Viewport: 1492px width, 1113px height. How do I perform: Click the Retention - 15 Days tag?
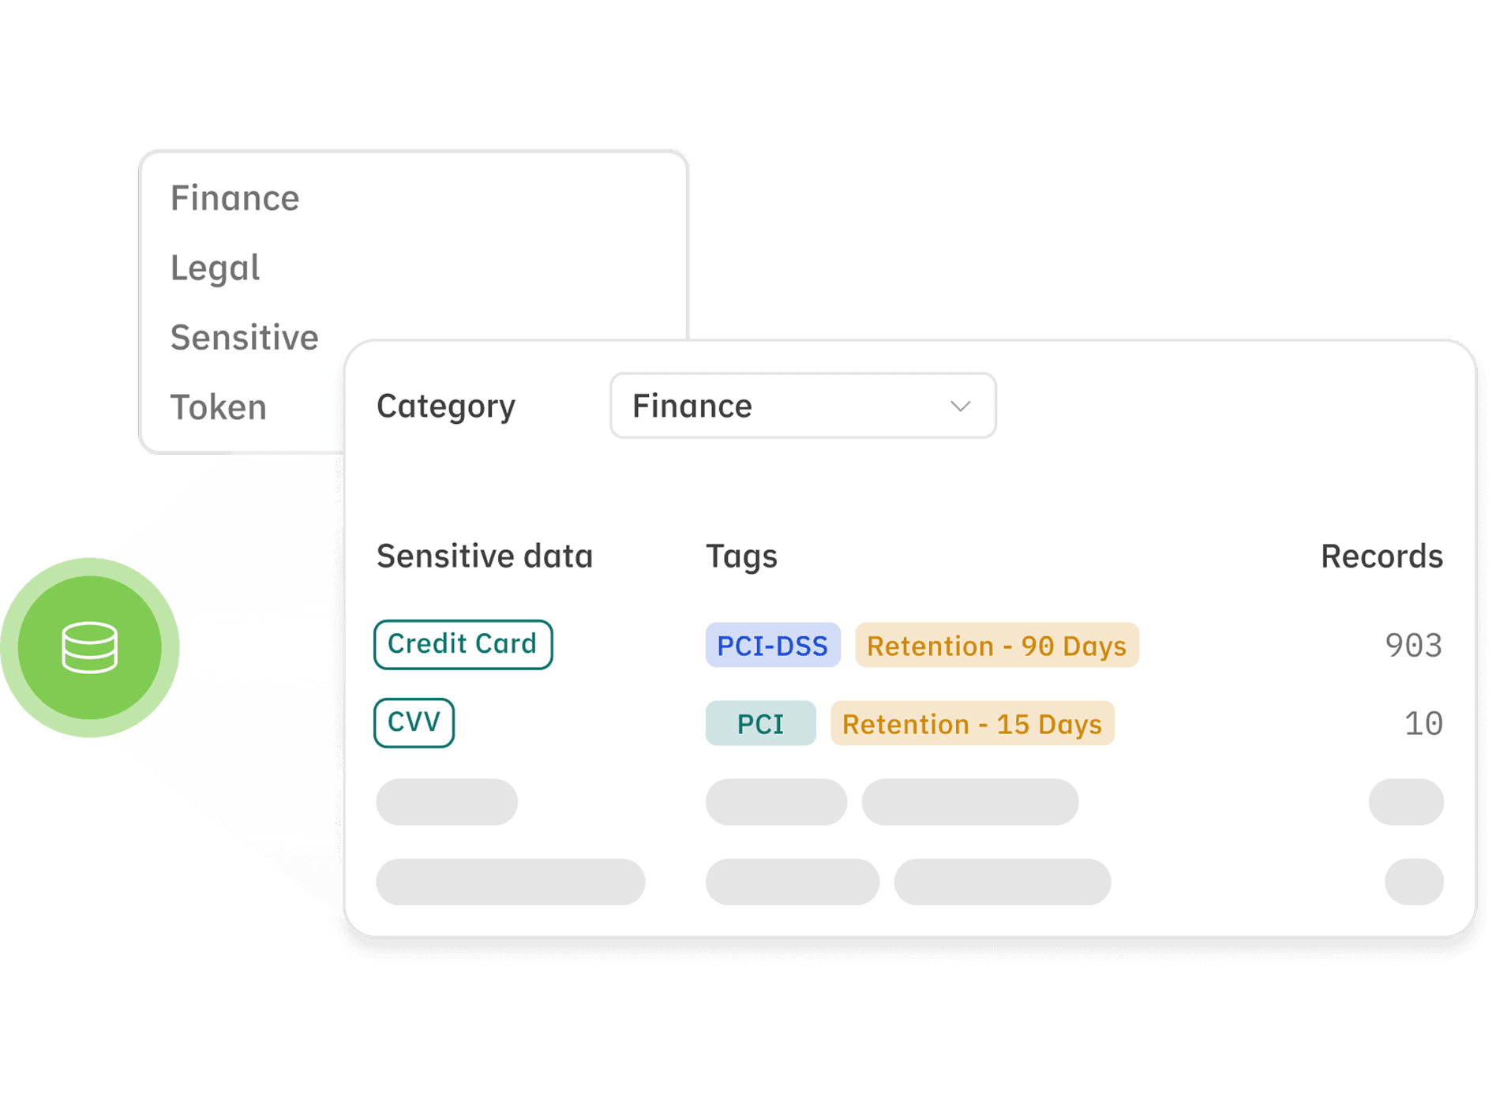(x=972, y=724)
